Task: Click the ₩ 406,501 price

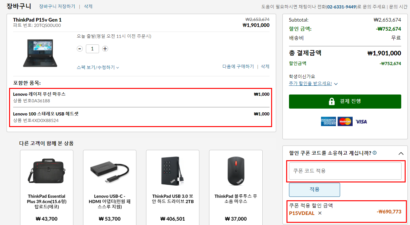Action: (x=173, y=219)
